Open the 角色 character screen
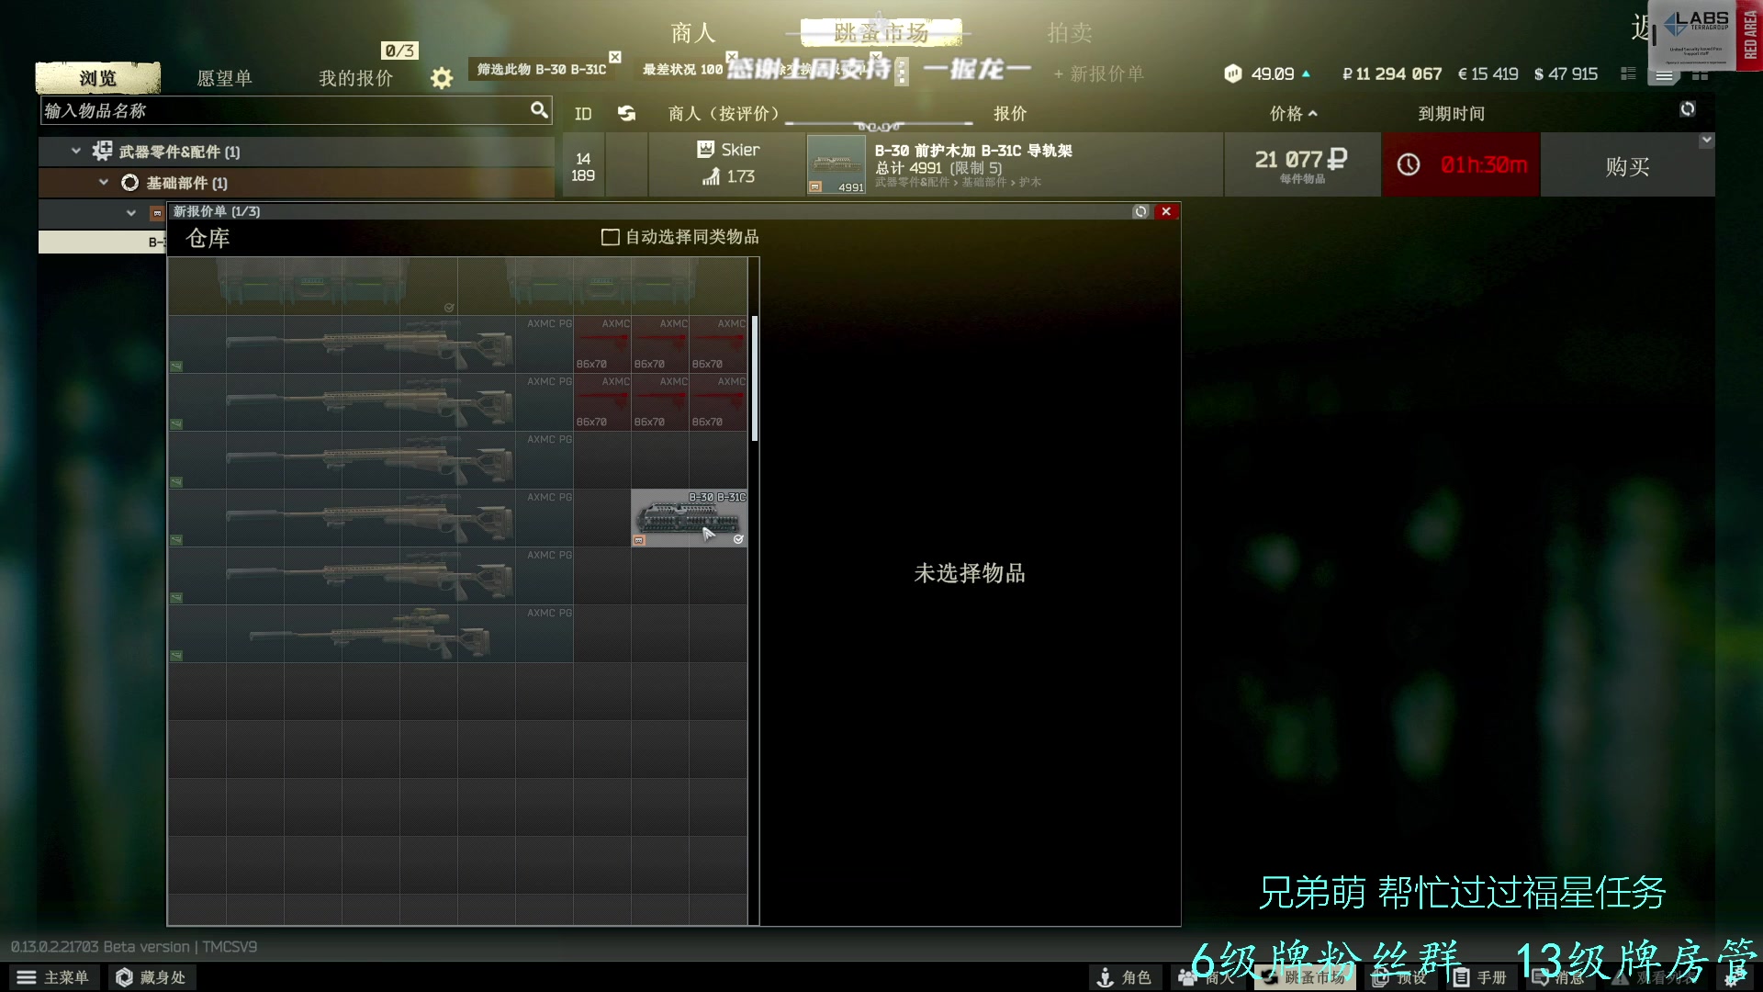 coord(1124,977)
